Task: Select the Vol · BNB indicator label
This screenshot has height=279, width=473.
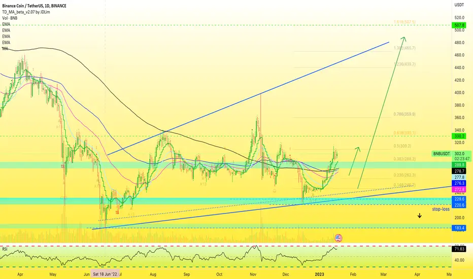Action: pos(10,18)
